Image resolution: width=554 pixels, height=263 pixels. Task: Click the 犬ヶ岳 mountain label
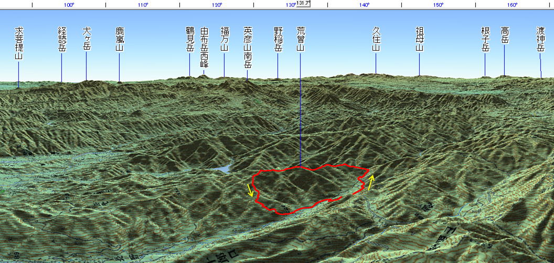pyautogui.click(x=87, y=39)
